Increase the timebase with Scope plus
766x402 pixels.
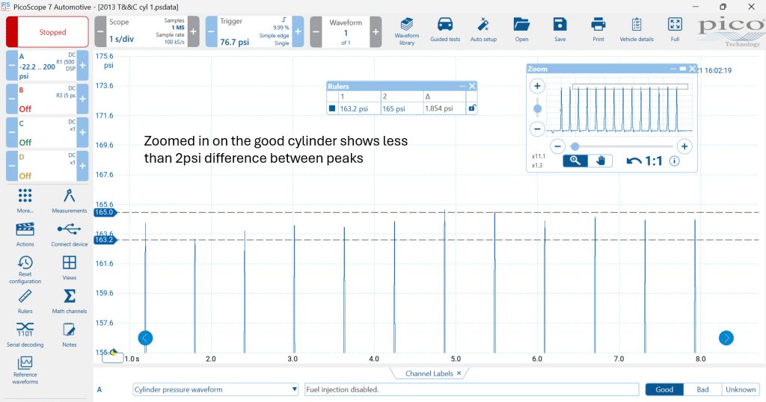click(x=194, y=31)
